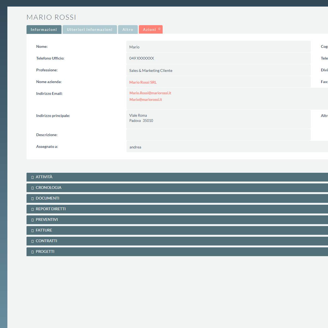The height and width of the screenshot is (328, 328).
Task: Click the empty Descrizione field
Action: pos(218,135)
